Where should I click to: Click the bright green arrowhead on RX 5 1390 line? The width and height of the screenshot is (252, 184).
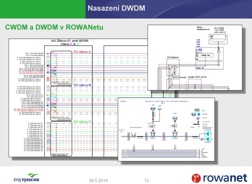(48, 95)
